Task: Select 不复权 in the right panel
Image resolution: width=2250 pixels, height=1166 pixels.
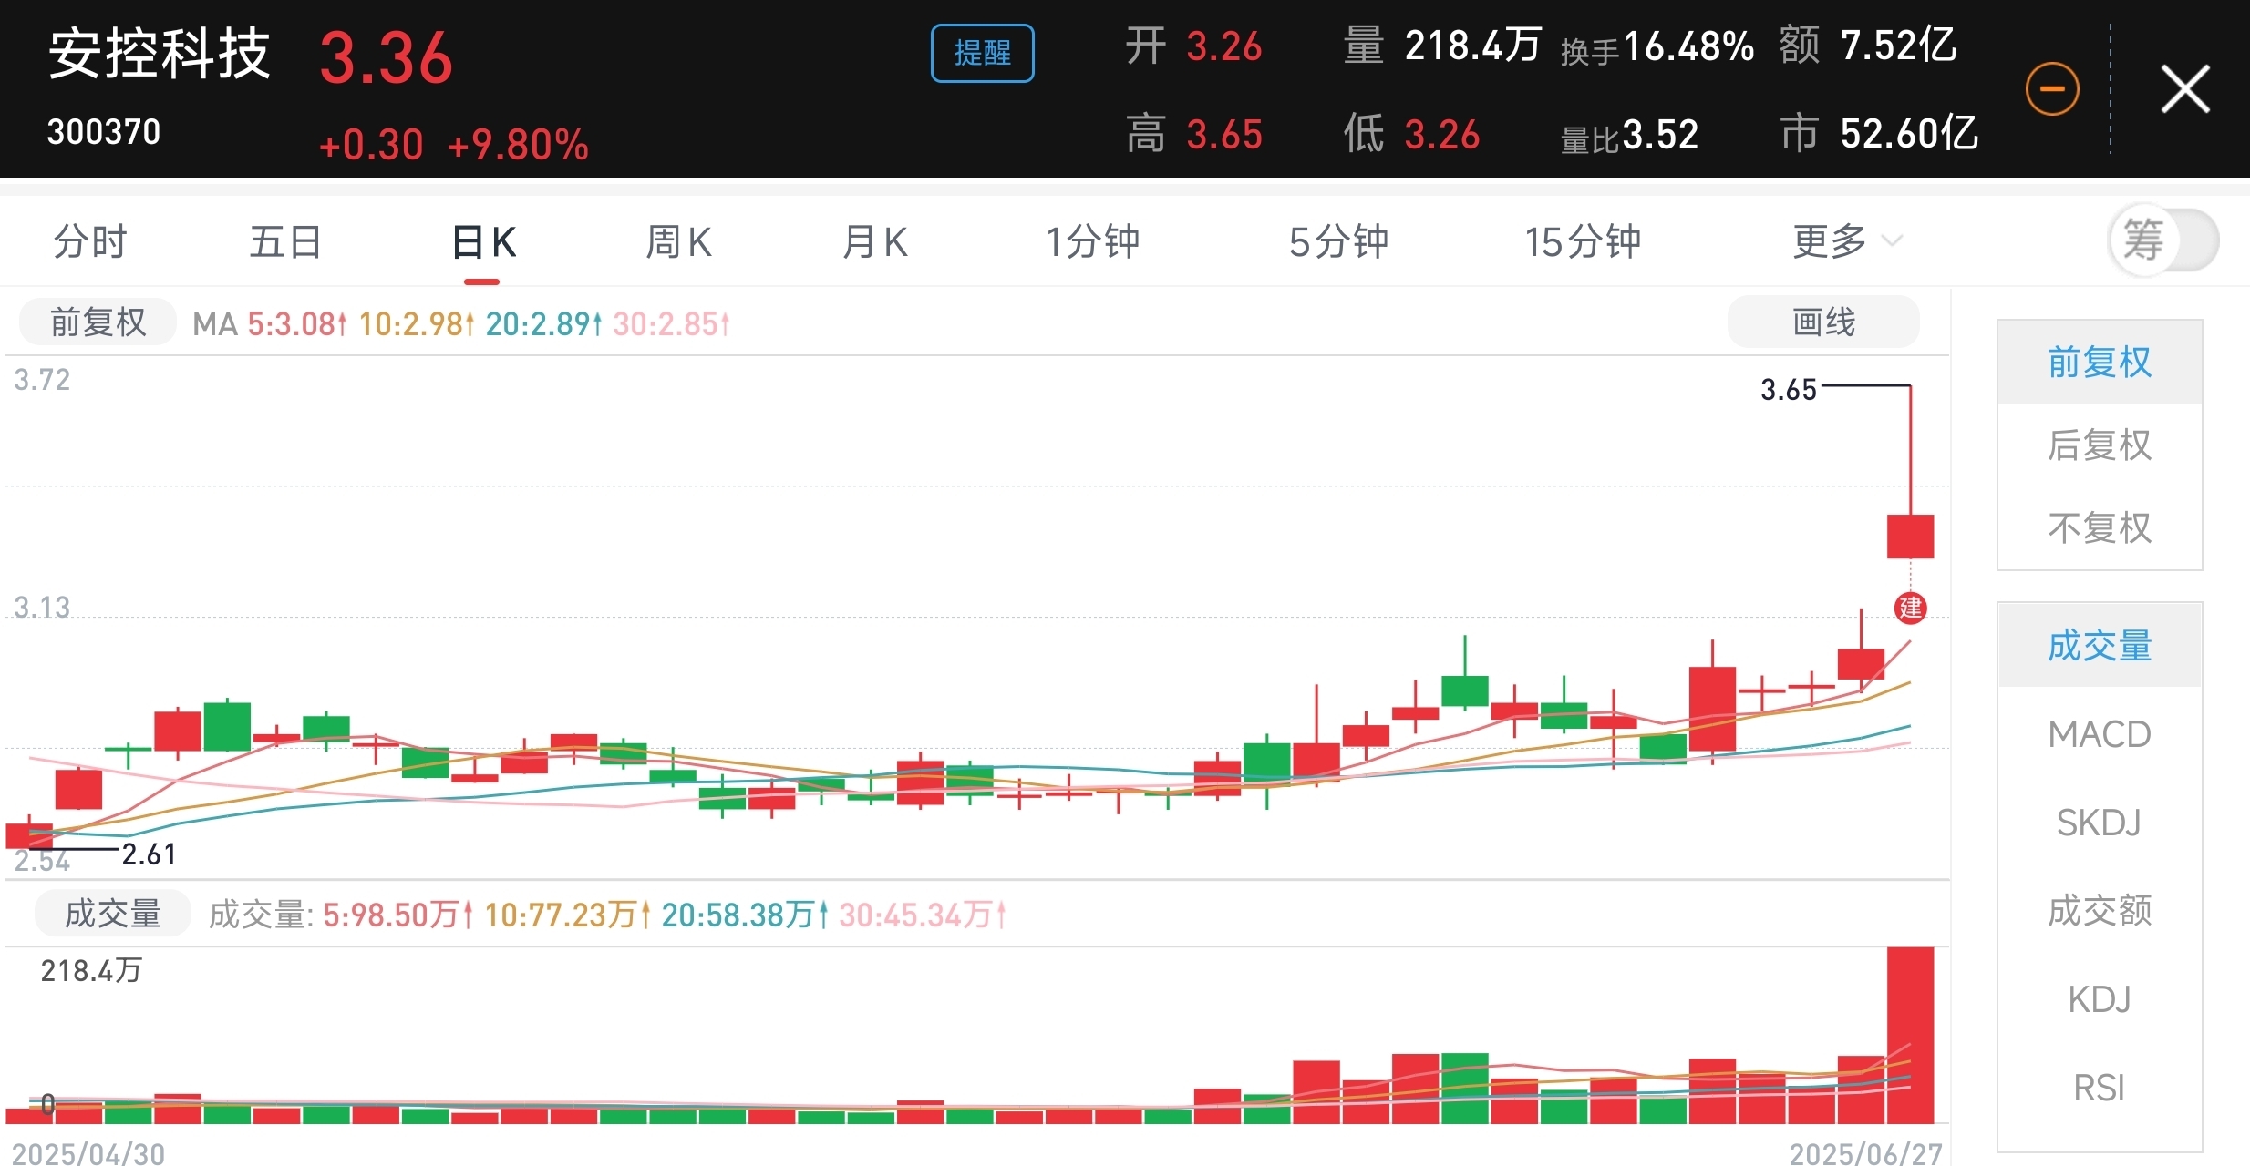Action: pos(2100,528)
